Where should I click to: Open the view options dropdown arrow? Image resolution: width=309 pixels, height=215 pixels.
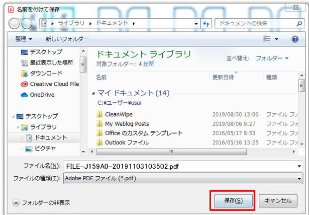pos(277,39)
